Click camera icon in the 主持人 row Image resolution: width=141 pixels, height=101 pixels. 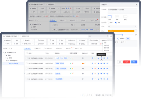coord(104,69)
